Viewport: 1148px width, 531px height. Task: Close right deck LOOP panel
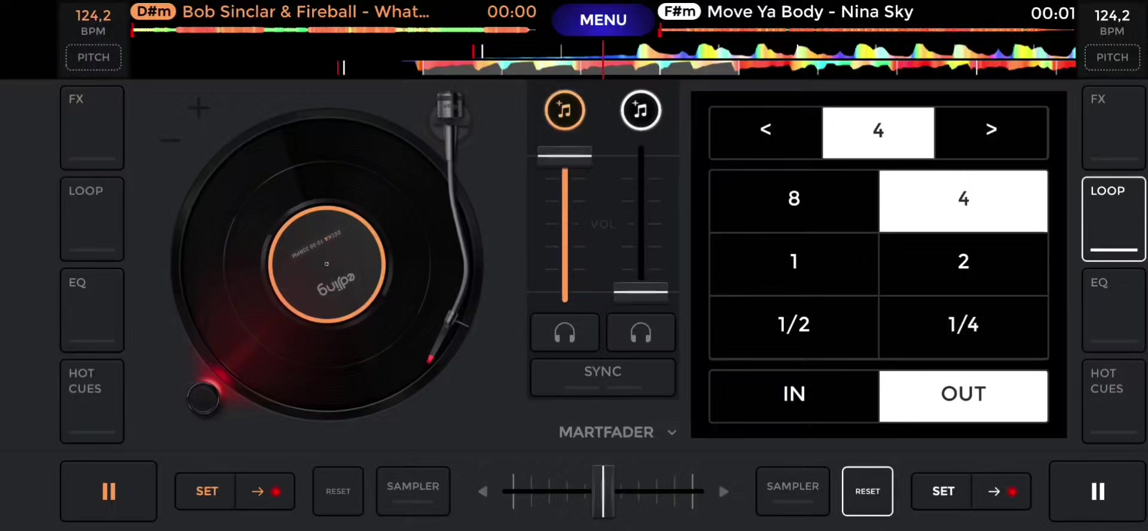coord(1114,219)
